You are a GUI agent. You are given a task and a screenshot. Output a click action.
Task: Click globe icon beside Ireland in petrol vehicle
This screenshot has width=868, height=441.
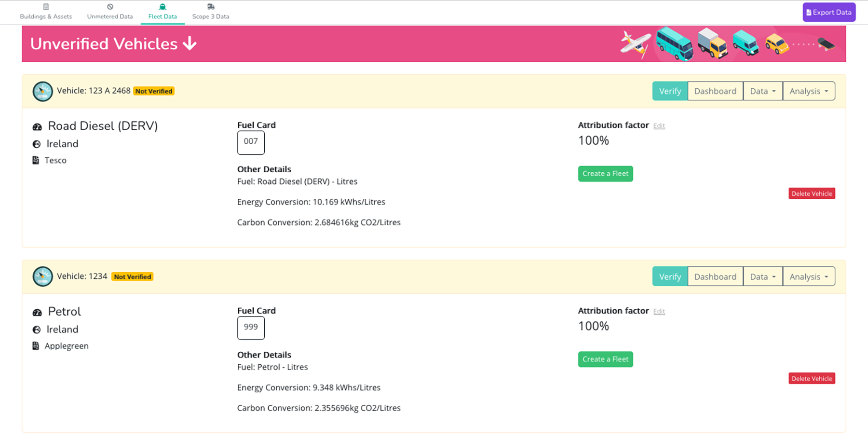(x=37, y=330)
